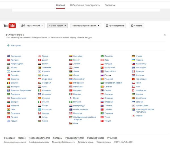
Task: Select Германия from the country list
Action: [x=15, y=113]
